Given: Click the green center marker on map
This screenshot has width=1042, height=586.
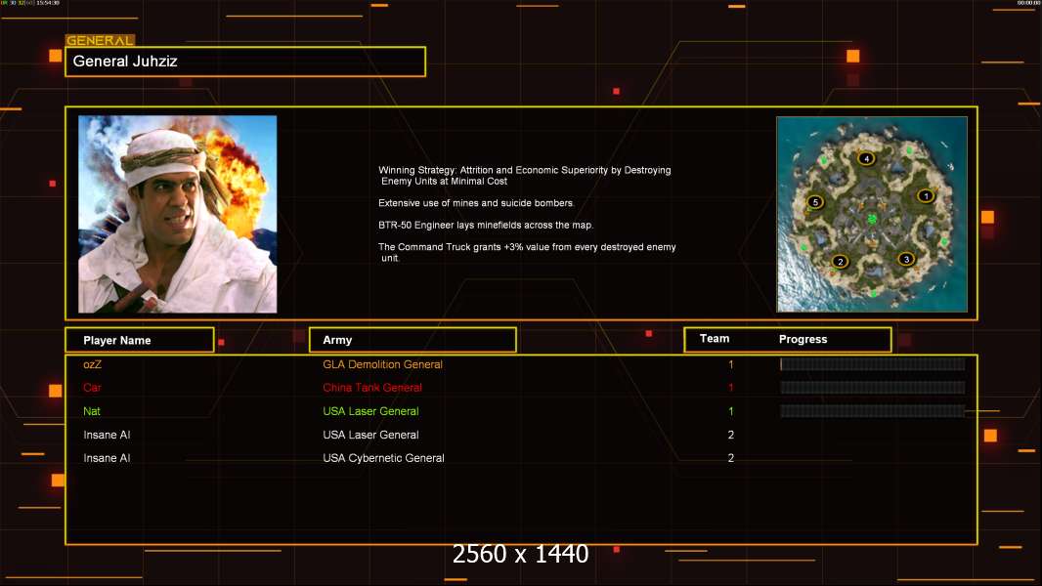Looking at the screenshot, I should 872,219.
